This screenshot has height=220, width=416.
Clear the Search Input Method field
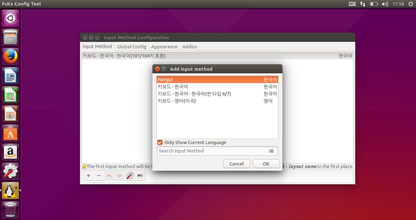coord(271,151)
